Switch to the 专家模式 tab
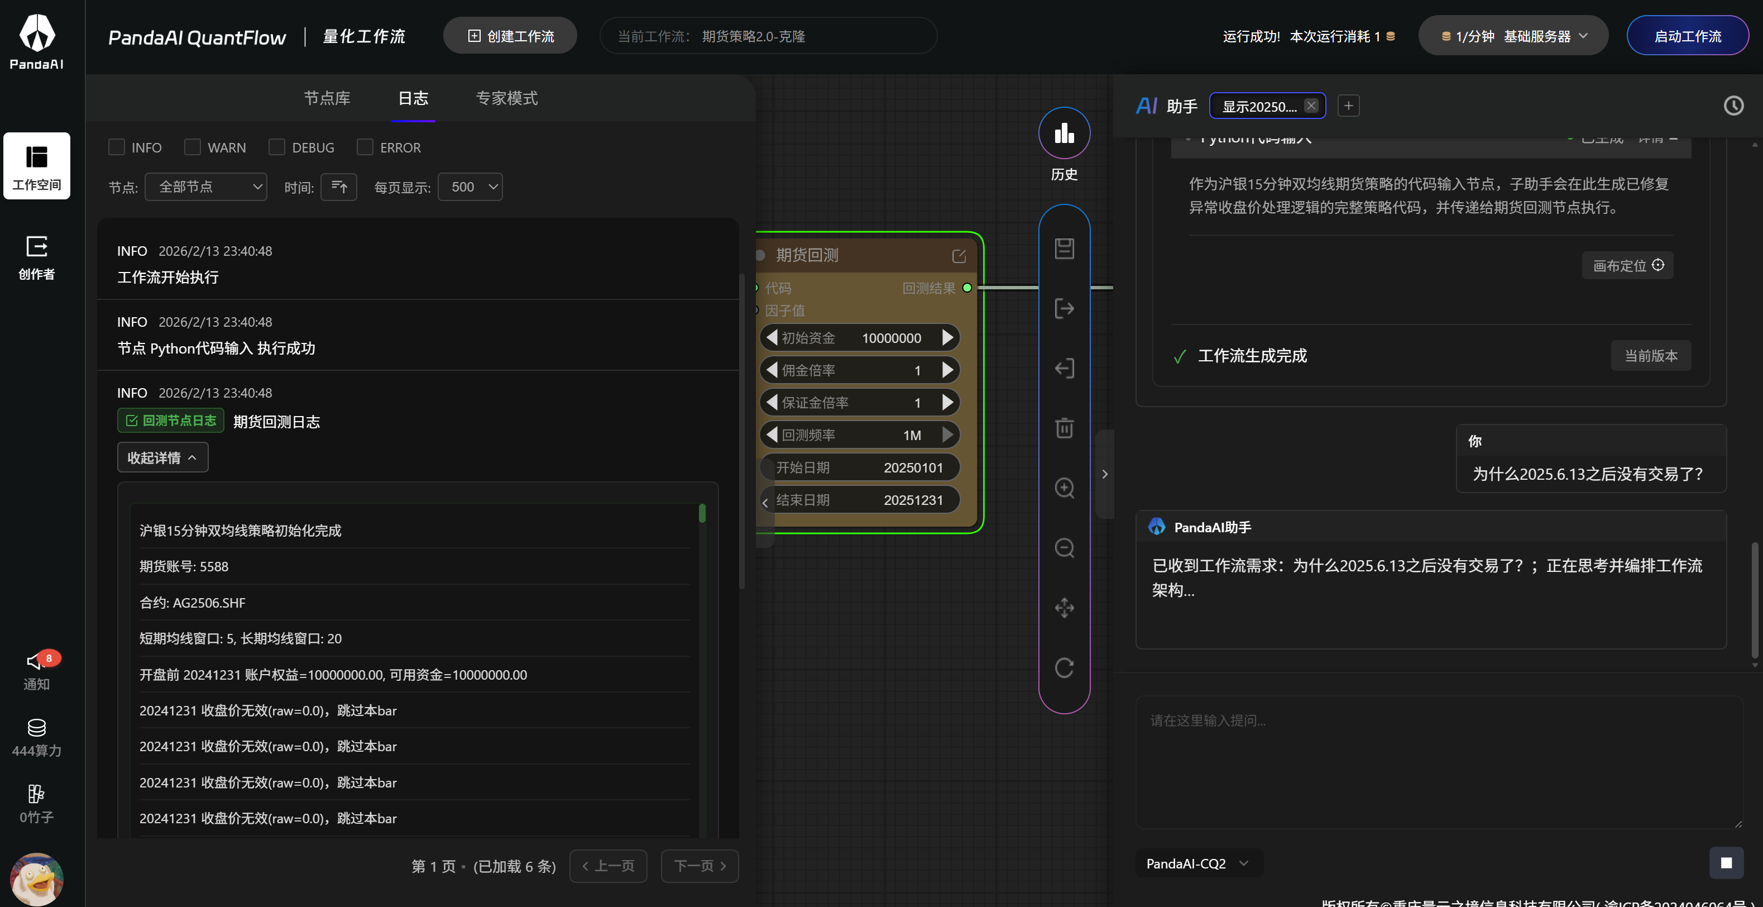Screen dimensions: 1763x907 [506, 98]
